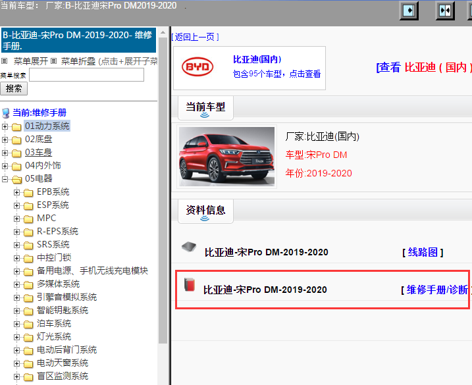Click the red 宋Pro DM car thumbnail
This screenshot has height=385, width=472.
pos(226,157)
